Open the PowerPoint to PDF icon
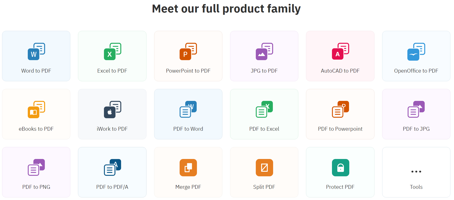This screenshot has width=454, height=200. tap(188, 51)
